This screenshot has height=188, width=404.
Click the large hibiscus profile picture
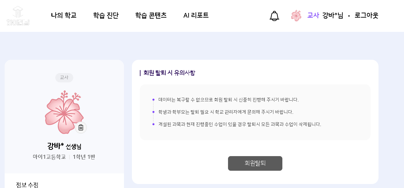[x=63, y=112]
